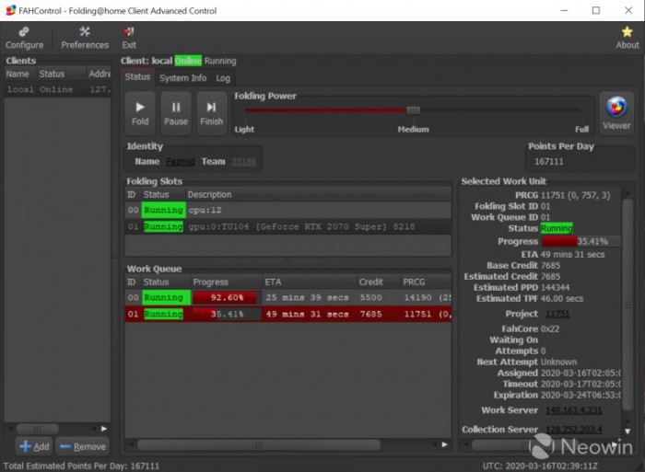Viewport: 645px width, 472px height.
Task: Pause folding with the Pause button
Action: coord(176,113)
